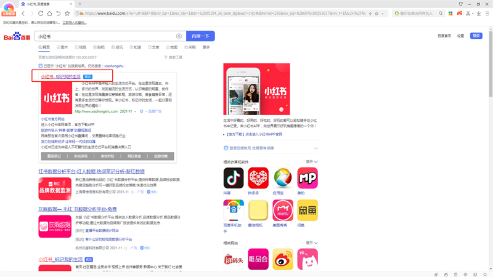
Task: Expand the address bar history dropdown arrow
Action: click(383, 14)
